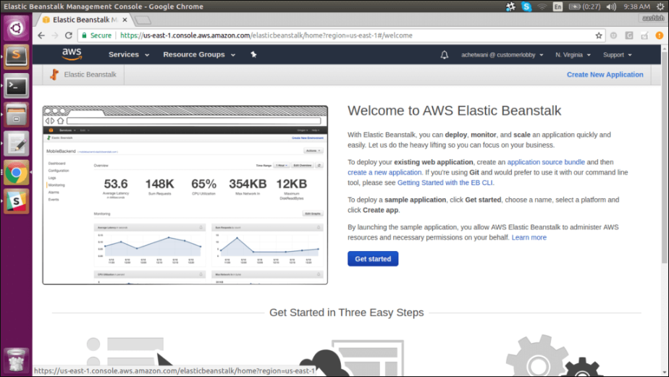Expand the Services dropdown menu
The height and width of the screenshot is (377, 669).
[x=128, y=54]
